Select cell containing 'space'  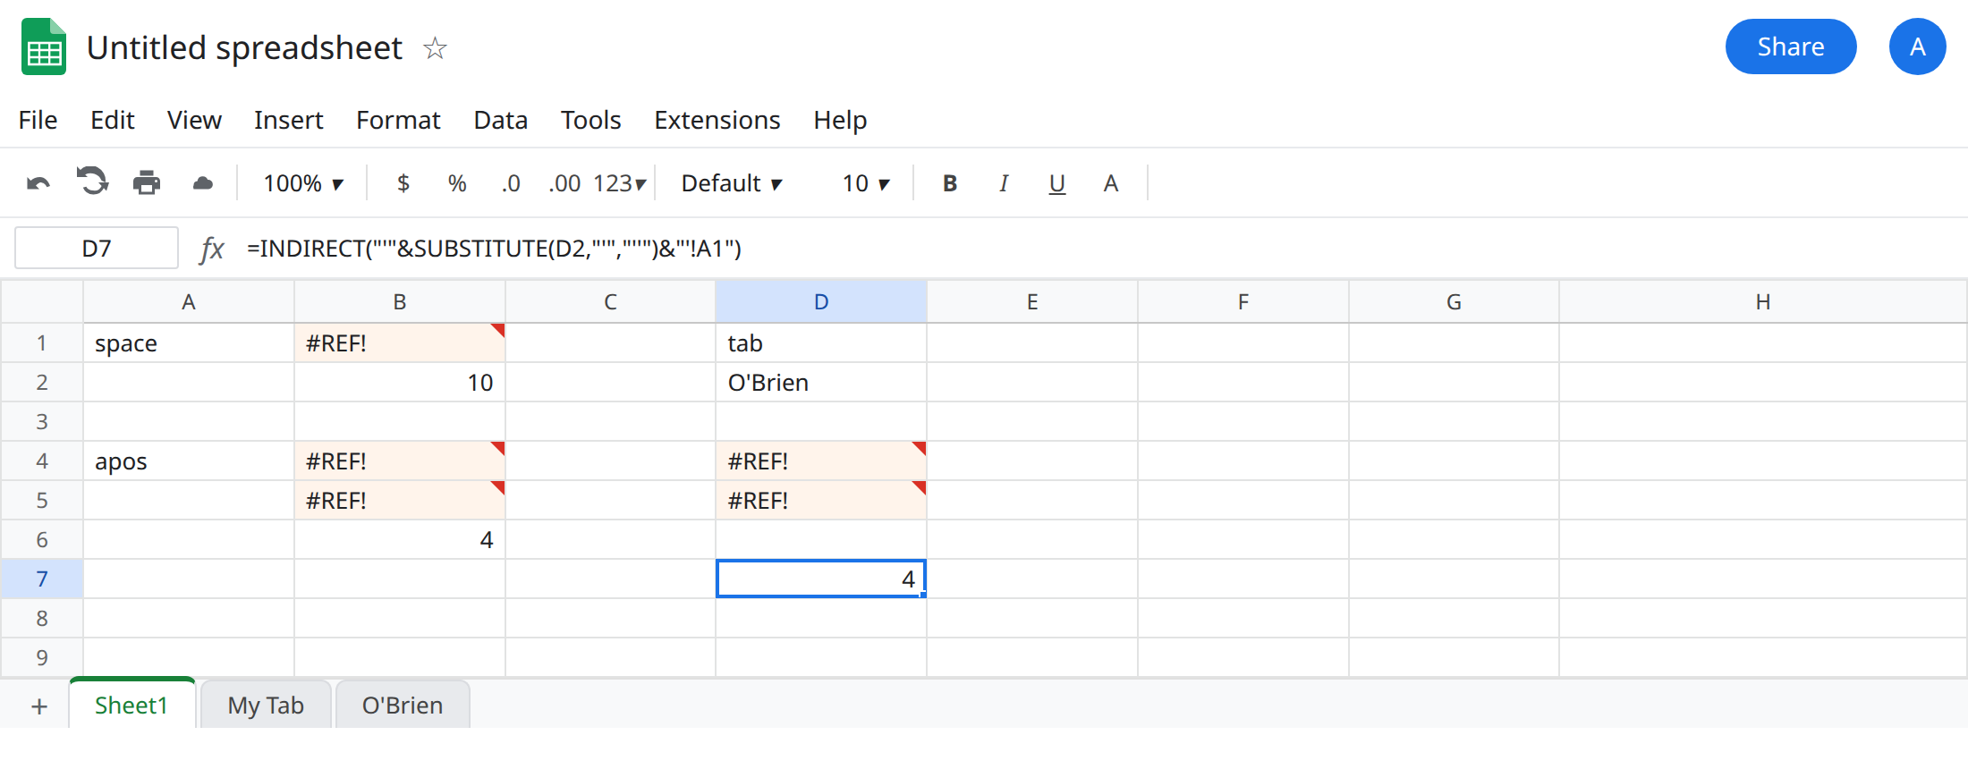point(189,343)
